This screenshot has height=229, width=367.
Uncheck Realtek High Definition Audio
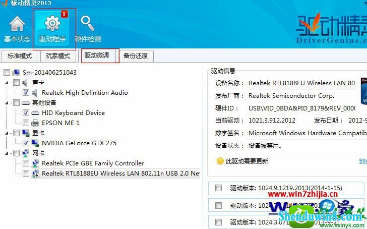26,93
